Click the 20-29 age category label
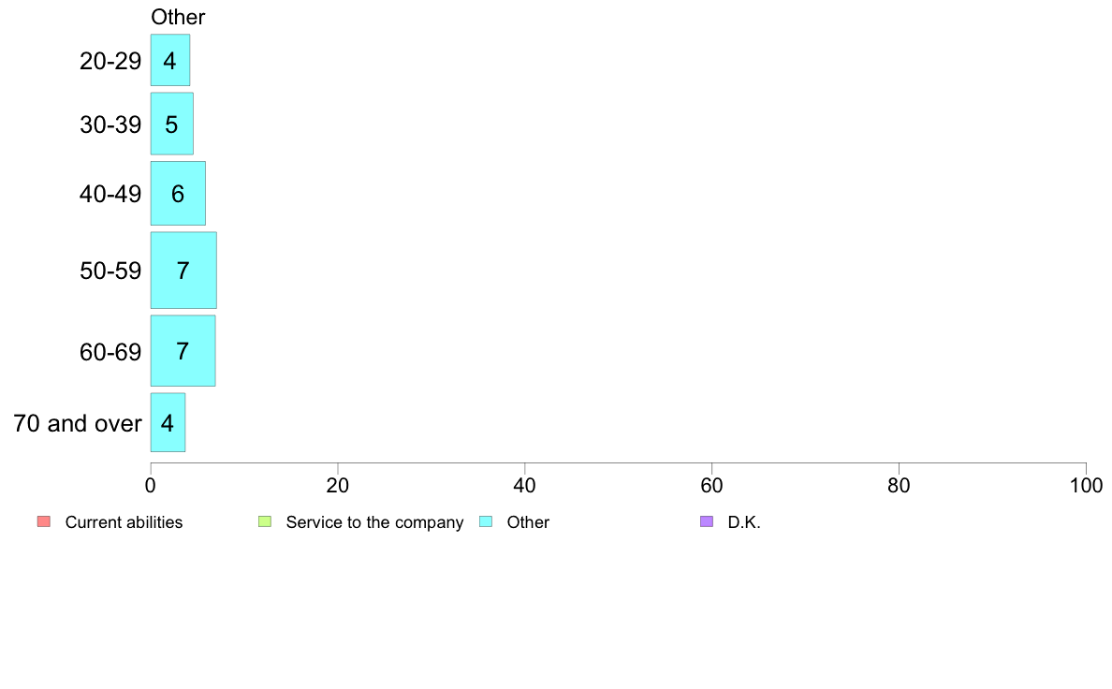Image resolution: width=1112 pixels, height=689 pixels. click(110, 62)
